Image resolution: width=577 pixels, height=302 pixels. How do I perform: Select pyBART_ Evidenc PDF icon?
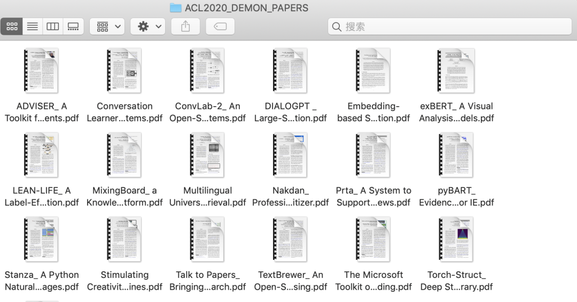[456, 155]
